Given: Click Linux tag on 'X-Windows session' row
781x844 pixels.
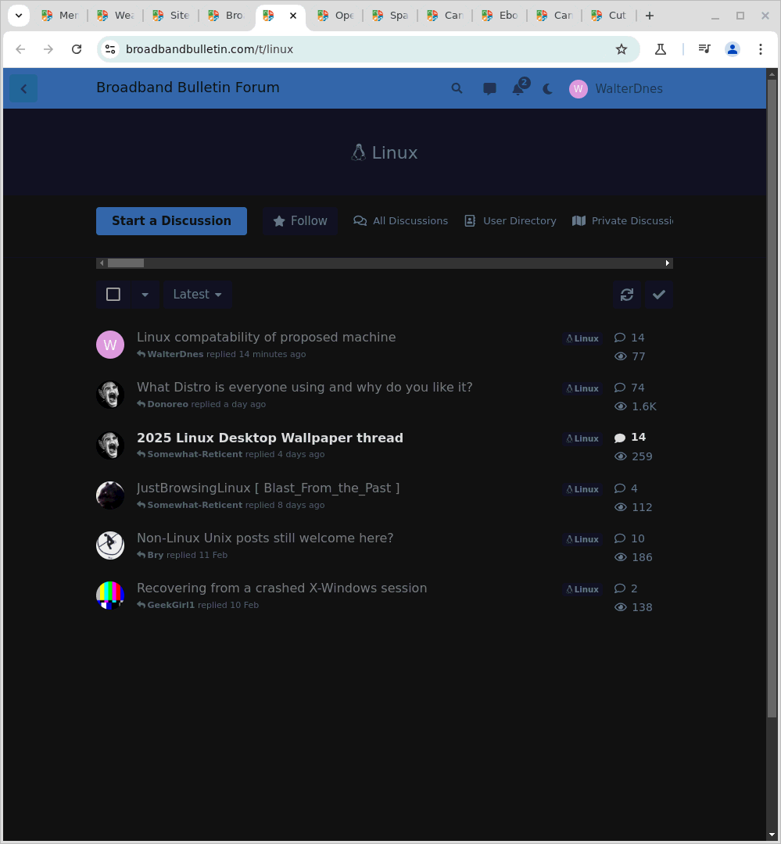Looking at the screenshot, I should coord(582,589).
